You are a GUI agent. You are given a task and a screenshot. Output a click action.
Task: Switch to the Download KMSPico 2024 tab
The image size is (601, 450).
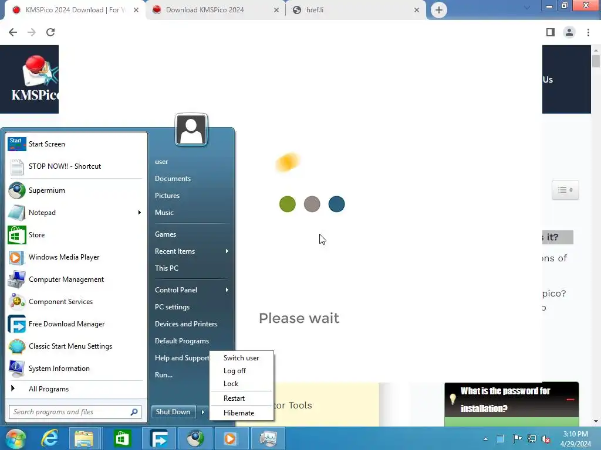coord(216,10)
